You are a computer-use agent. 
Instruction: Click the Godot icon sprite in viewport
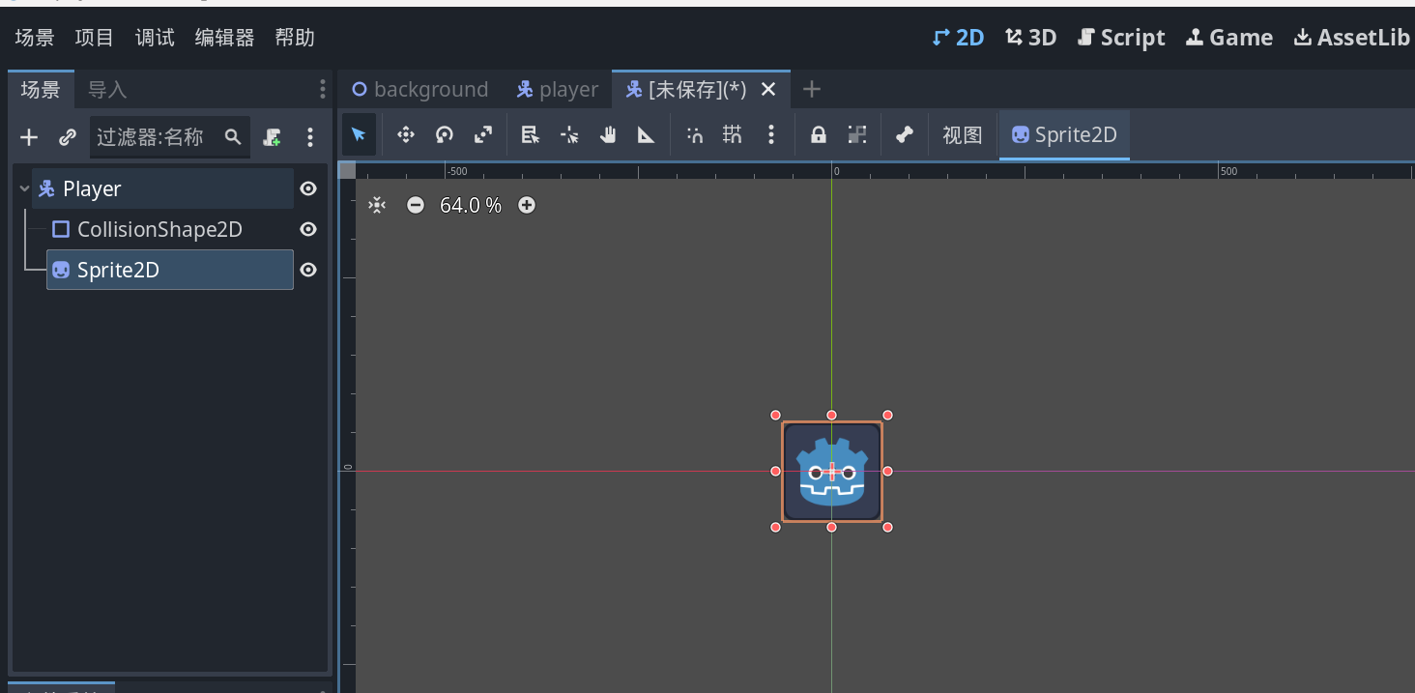tap(831, 472)
